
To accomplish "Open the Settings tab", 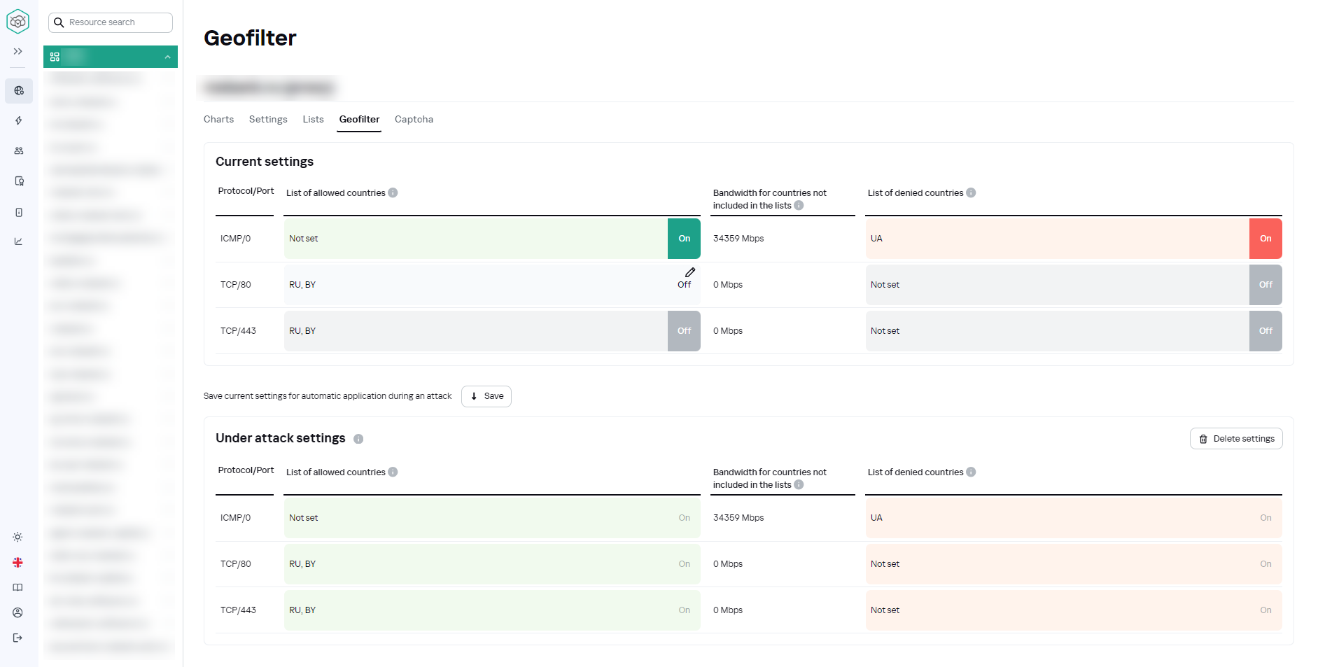I will click(268, 120).
